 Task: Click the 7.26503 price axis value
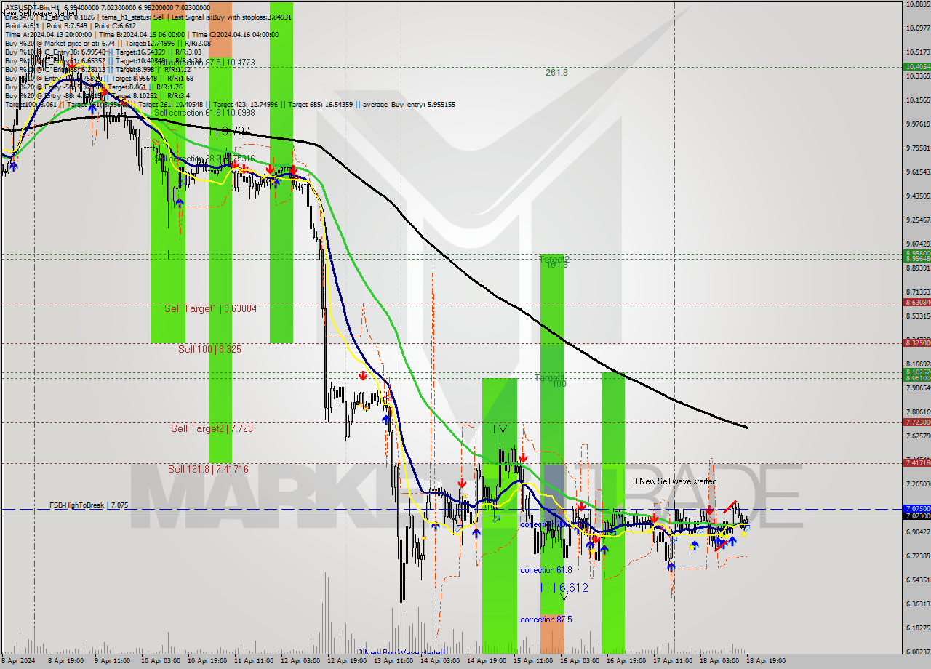(x=918, y=484)
